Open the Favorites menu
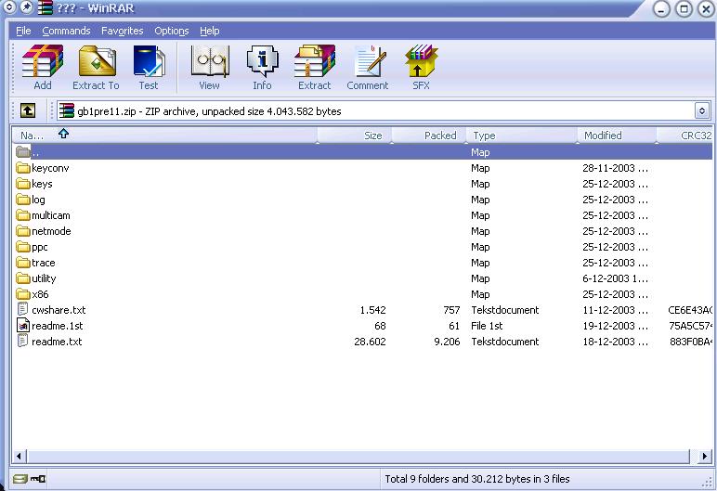The width and height of the screenshot is (717, 491). tap(122, 31)
